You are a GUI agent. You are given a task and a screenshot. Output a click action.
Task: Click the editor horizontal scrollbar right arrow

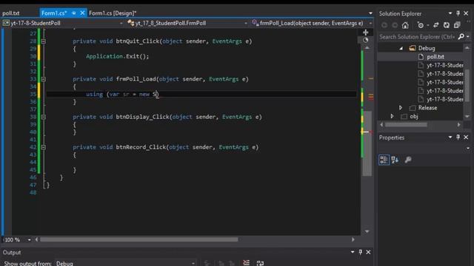pyautogui.click(x=353, y=239)
